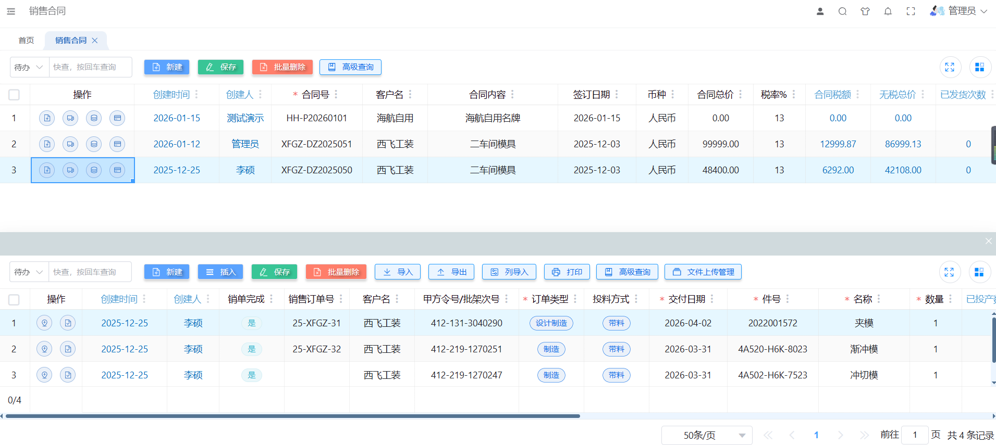Click the coins icon in row XFGZ-DZ2025051
The image size is (996, 445).
click(94, 144)
